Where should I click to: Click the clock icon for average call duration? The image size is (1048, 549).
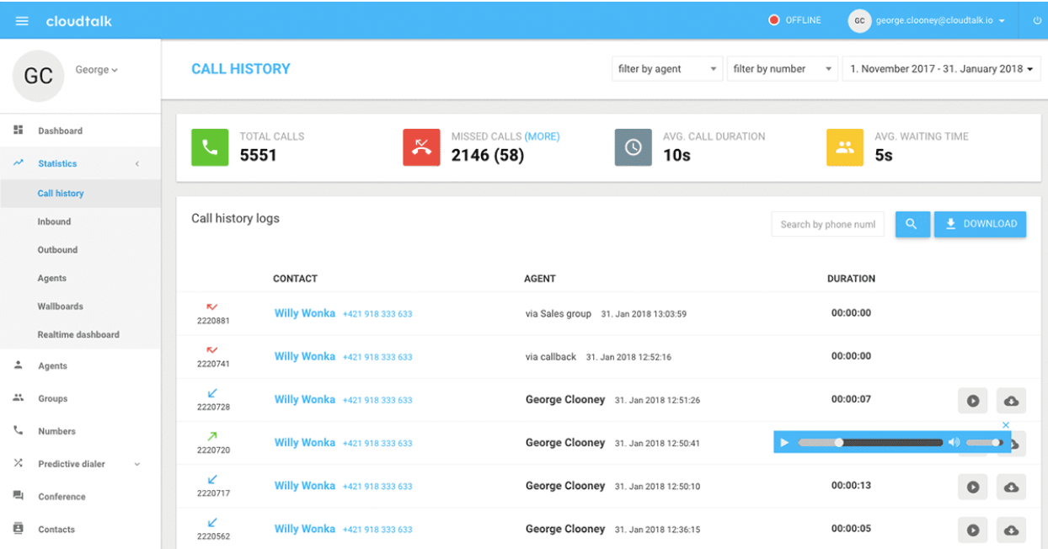point(633,147)
